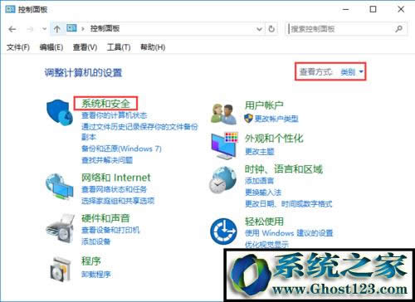Image resolution: width=415 pixels, height=302 pixels.
Task: Click 使用 Windows 建议的设置 link
Action: [289, 233]
